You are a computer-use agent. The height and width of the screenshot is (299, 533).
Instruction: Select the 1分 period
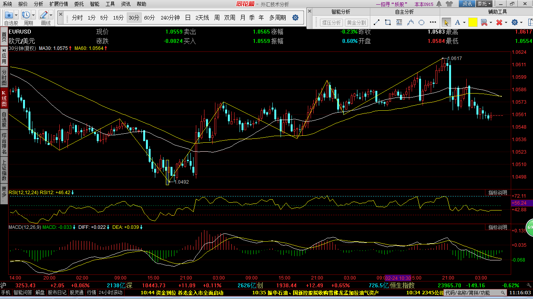(x=92, y=18)
